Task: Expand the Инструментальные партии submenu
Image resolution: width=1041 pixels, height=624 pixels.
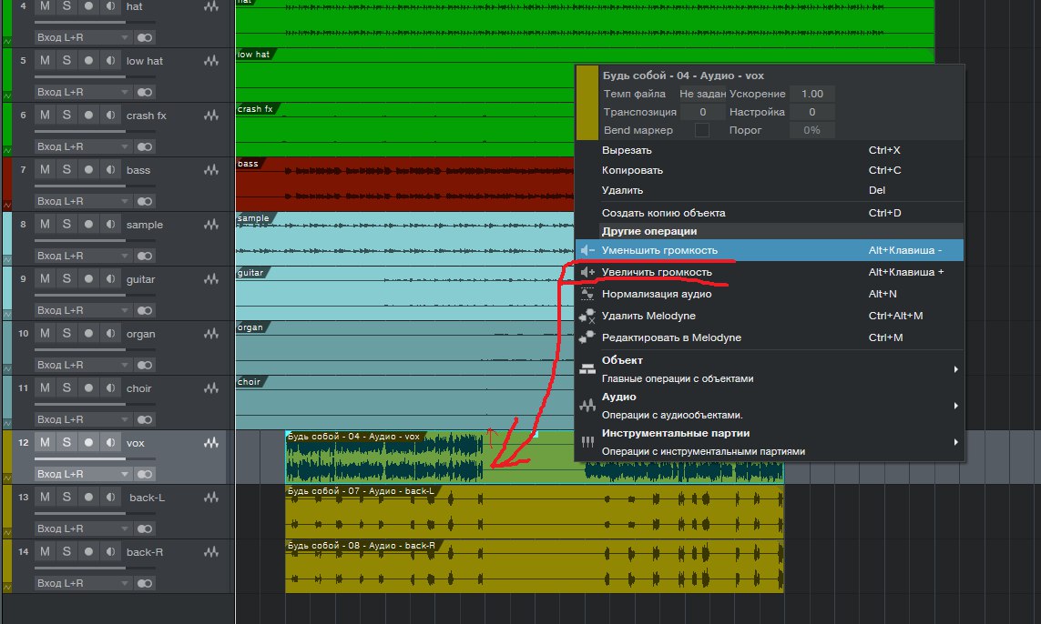Action: [x=770, y=442]
